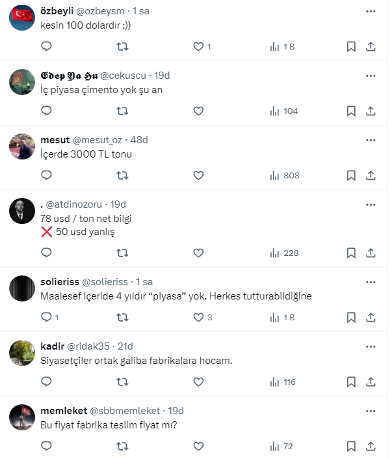Reply to özbeyli's 100 dolar tweet
This screenshot has width=392, height=459.
click(46, 47)
